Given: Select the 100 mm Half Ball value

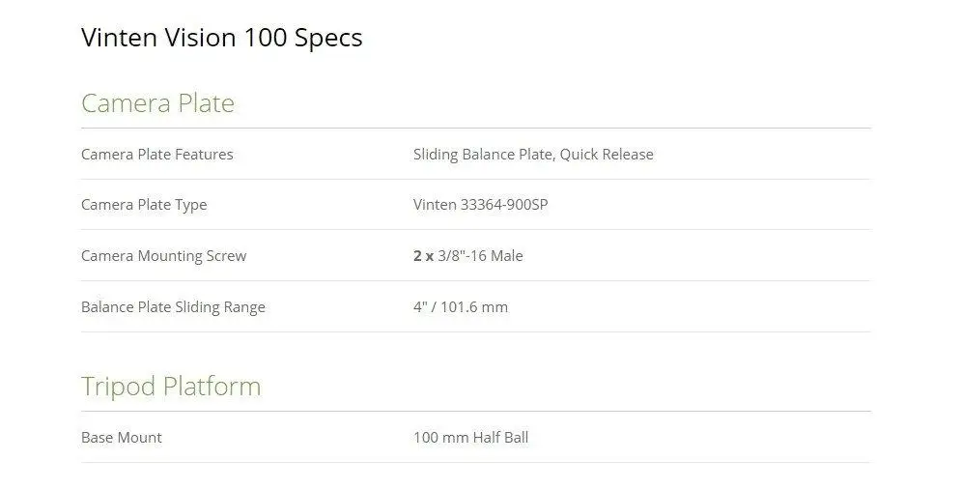Looking at the screenshot, I should 470,438.
